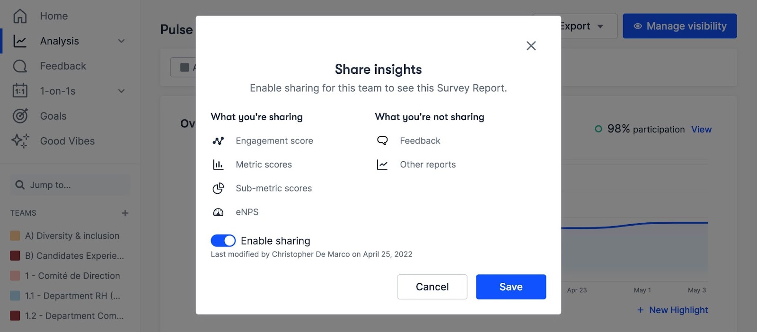The height and width of the screenshot is (332, 757).
Task: Click the Metric scores bar chart icon
Action: tap(218, 165)
